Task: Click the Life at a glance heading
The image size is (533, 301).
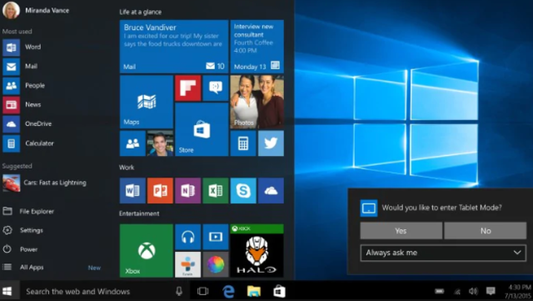Action: point(141,12)
